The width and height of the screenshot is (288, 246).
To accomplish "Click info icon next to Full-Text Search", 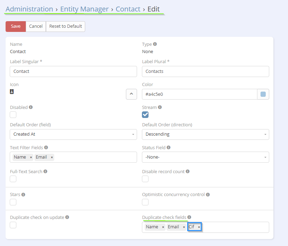I will 45,171.
